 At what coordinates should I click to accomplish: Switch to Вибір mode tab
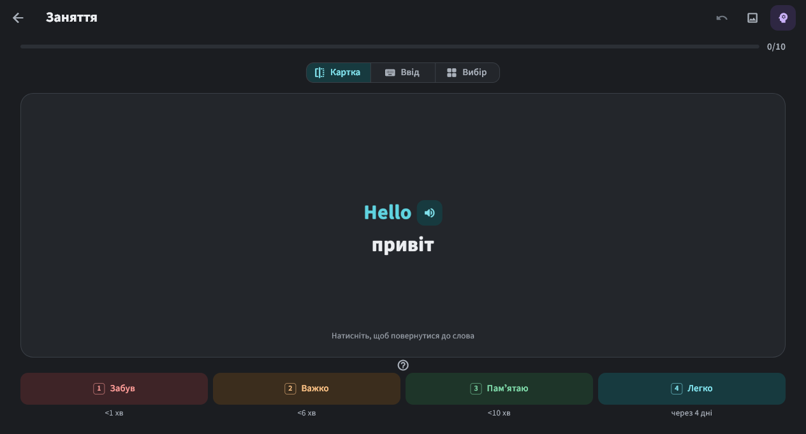pos(467,73)
